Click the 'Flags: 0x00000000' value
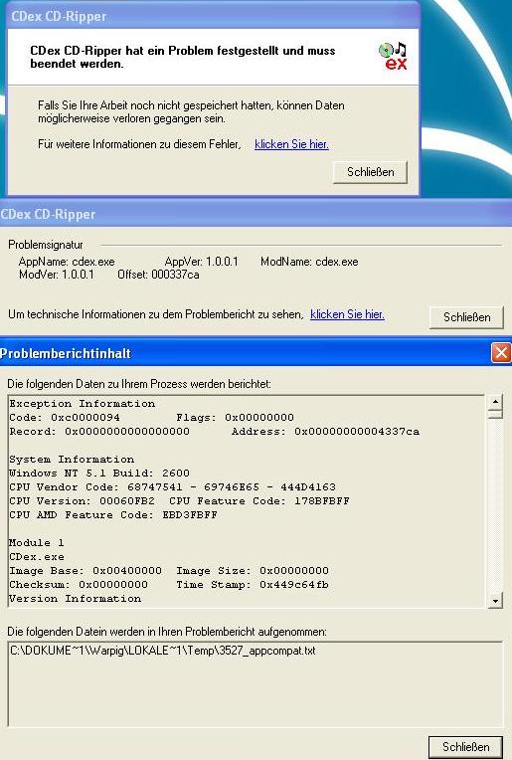512x760 pixels. pos(235,418)
